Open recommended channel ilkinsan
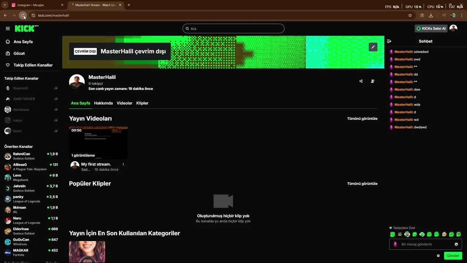This screenshot has width=467, height=263. click(x=31, y=210)
